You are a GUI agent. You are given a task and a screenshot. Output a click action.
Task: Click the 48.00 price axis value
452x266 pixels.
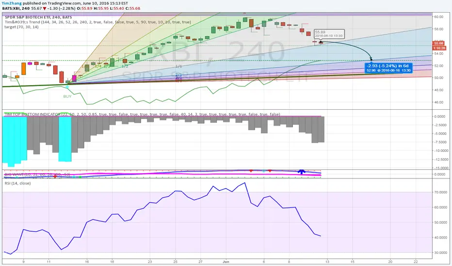[x=438, y=90]
